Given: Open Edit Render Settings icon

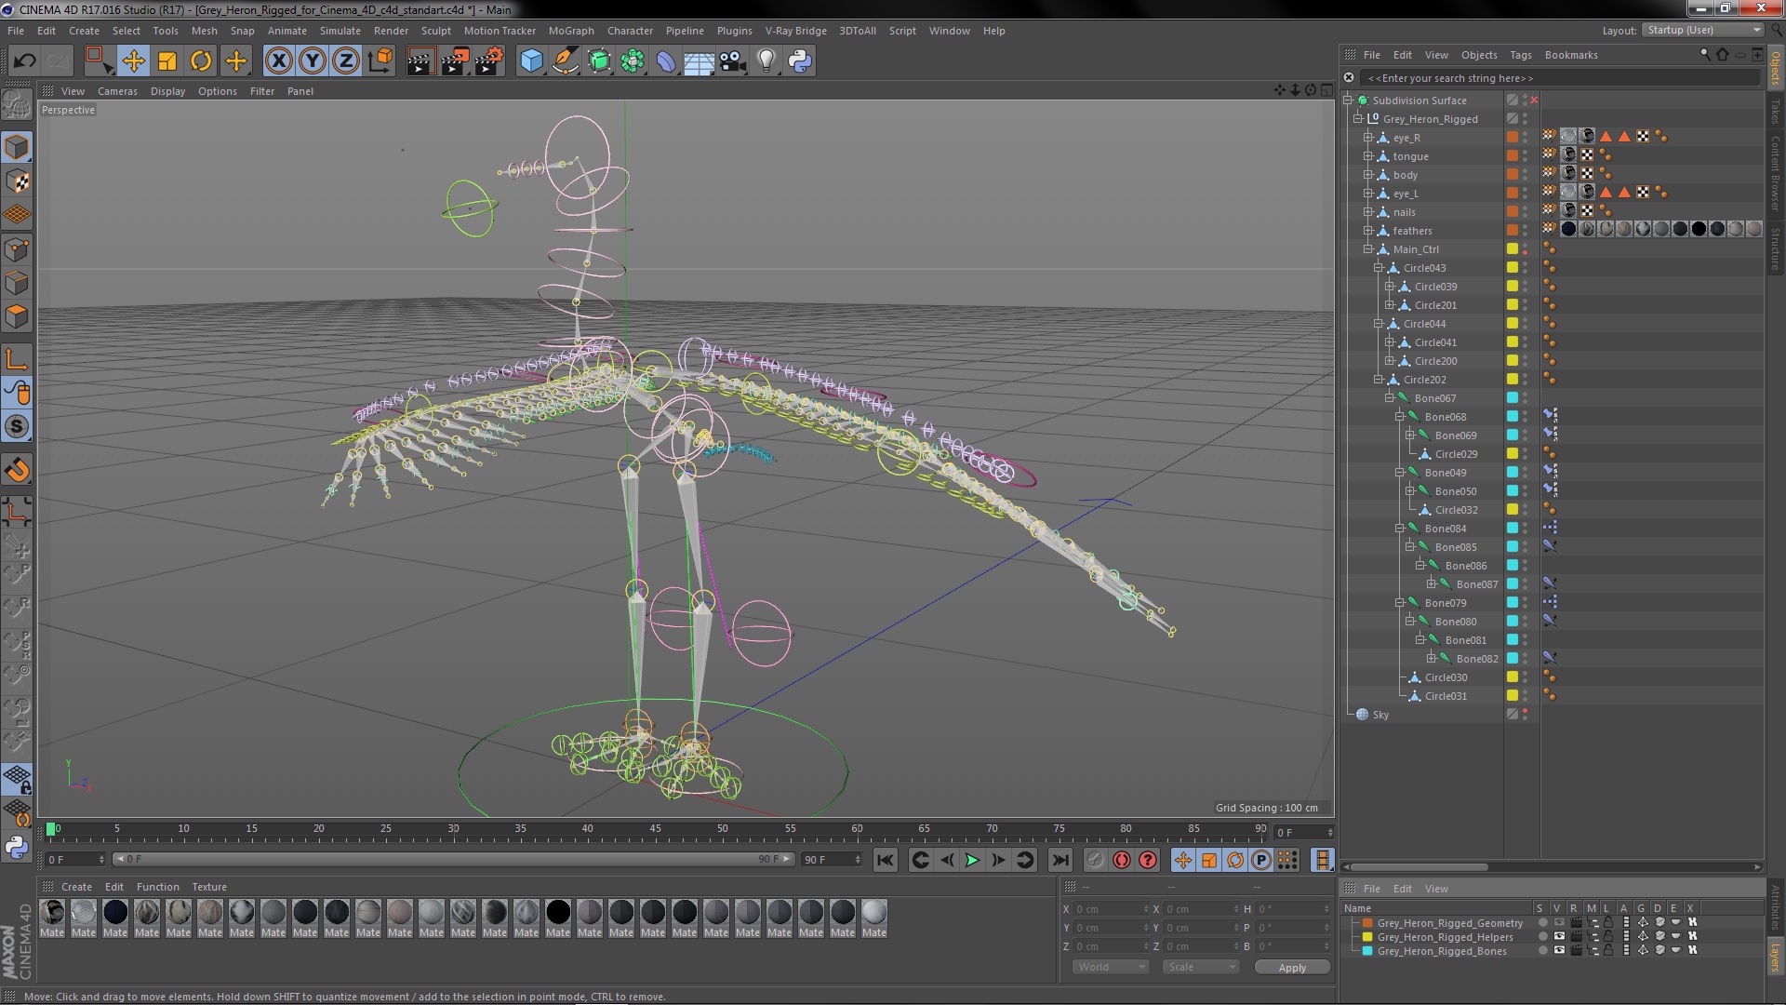Looking at the screenshot, I should (x=489, y=61).
